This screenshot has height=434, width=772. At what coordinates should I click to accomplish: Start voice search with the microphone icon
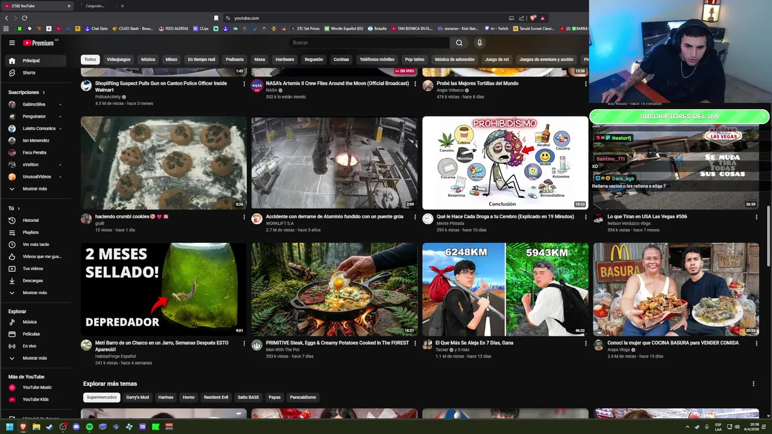point(479,43)
